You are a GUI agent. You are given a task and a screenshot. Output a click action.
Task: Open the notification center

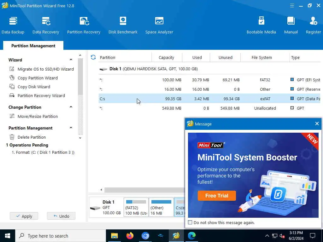coord(313,236)
